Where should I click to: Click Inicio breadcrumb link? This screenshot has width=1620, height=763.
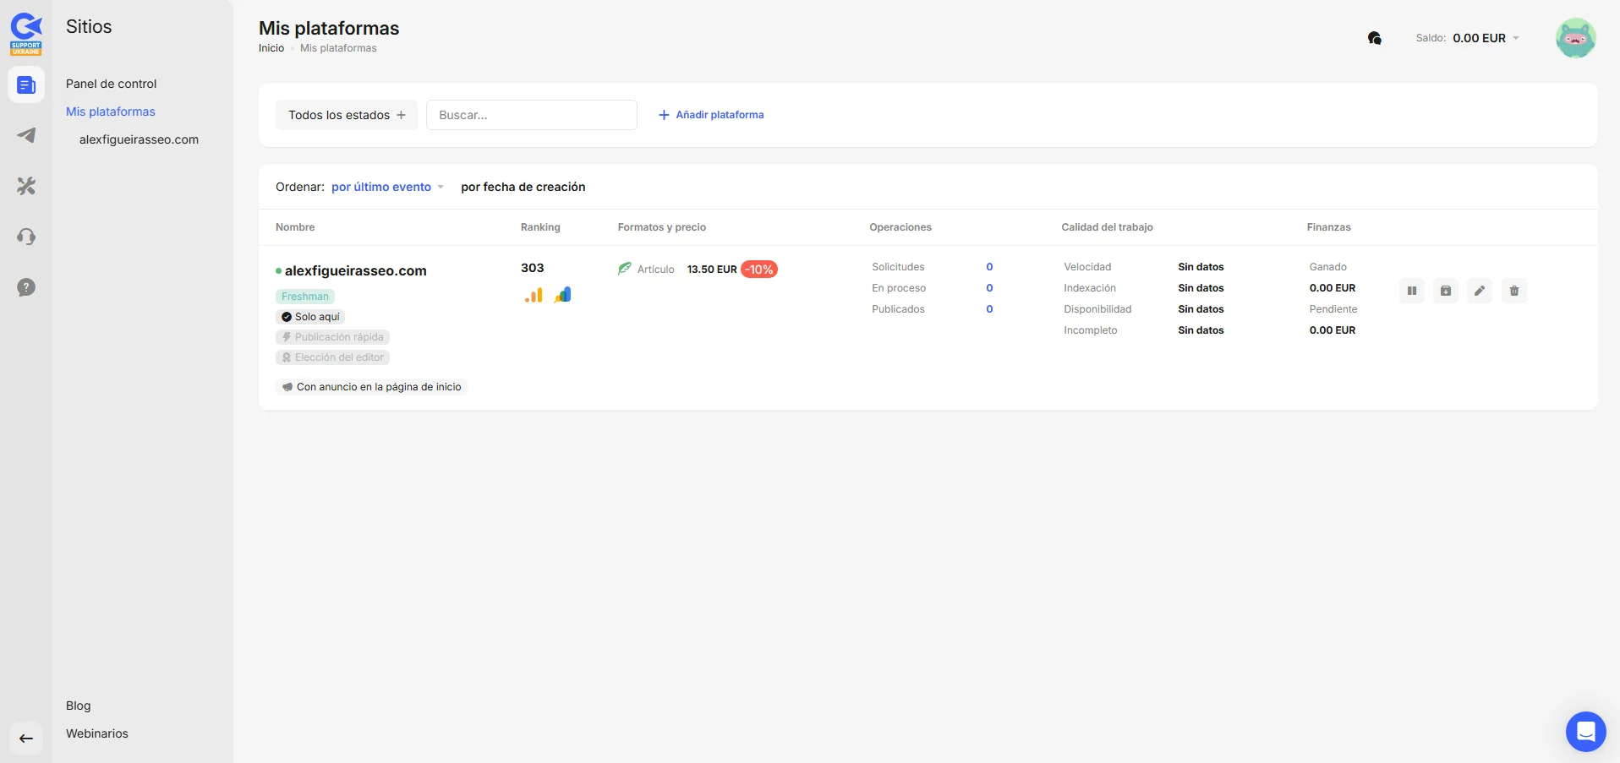[x=271, y=48]
